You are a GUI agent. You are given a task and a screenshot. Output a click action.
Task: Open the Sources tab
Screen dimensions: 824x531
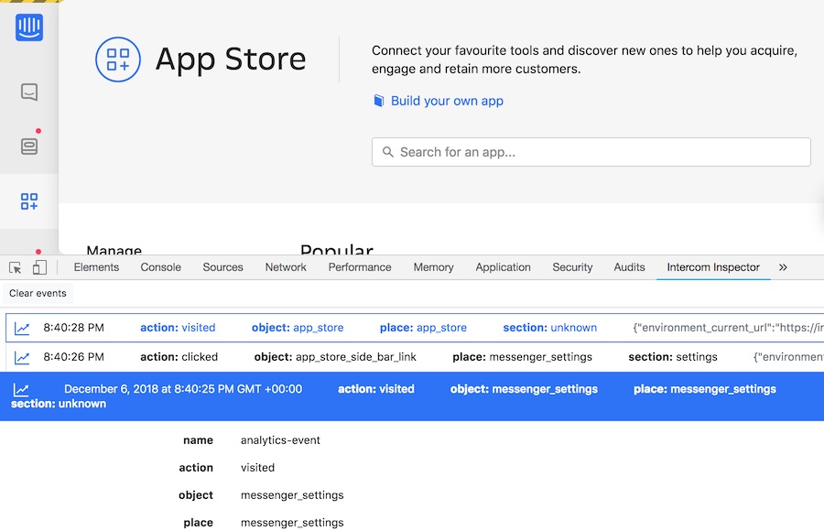coord(222,267)
